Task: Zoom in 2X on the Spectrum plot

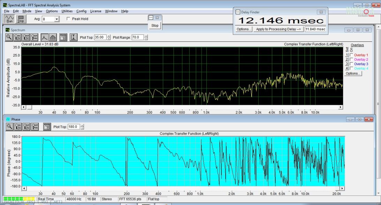Action: 17,37
